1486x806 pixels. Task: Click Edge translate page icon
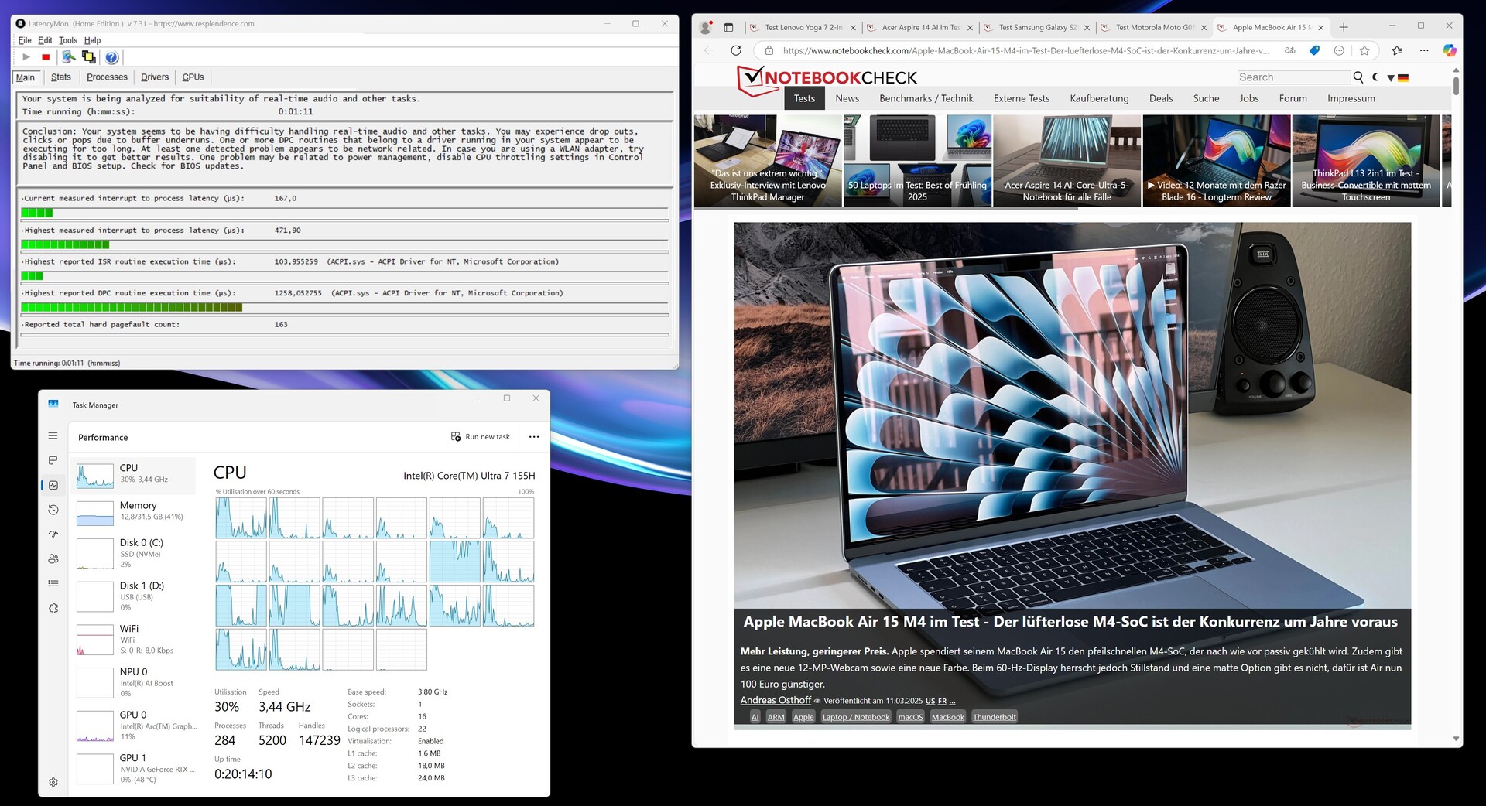(1289, 50)
